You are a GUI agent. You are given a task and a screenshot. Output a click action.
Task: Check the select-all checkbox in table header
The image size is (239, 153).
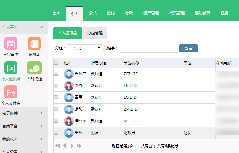click(x=56, y=63)
